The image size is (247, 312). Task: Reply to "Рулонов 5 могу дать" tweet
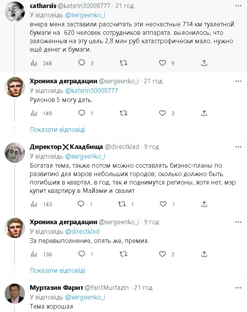[81, 113]
